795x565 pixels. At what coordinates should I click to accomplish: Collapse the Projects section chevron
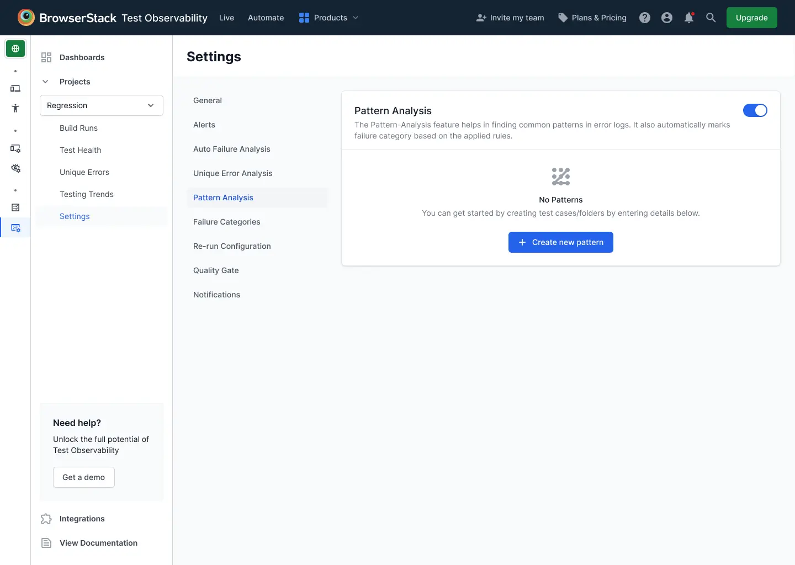pos(45,82)
